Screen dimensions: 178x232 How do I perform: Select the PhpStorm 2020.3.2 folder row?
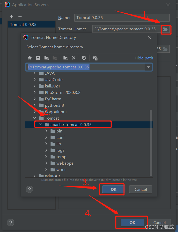(x=89, y=93)
